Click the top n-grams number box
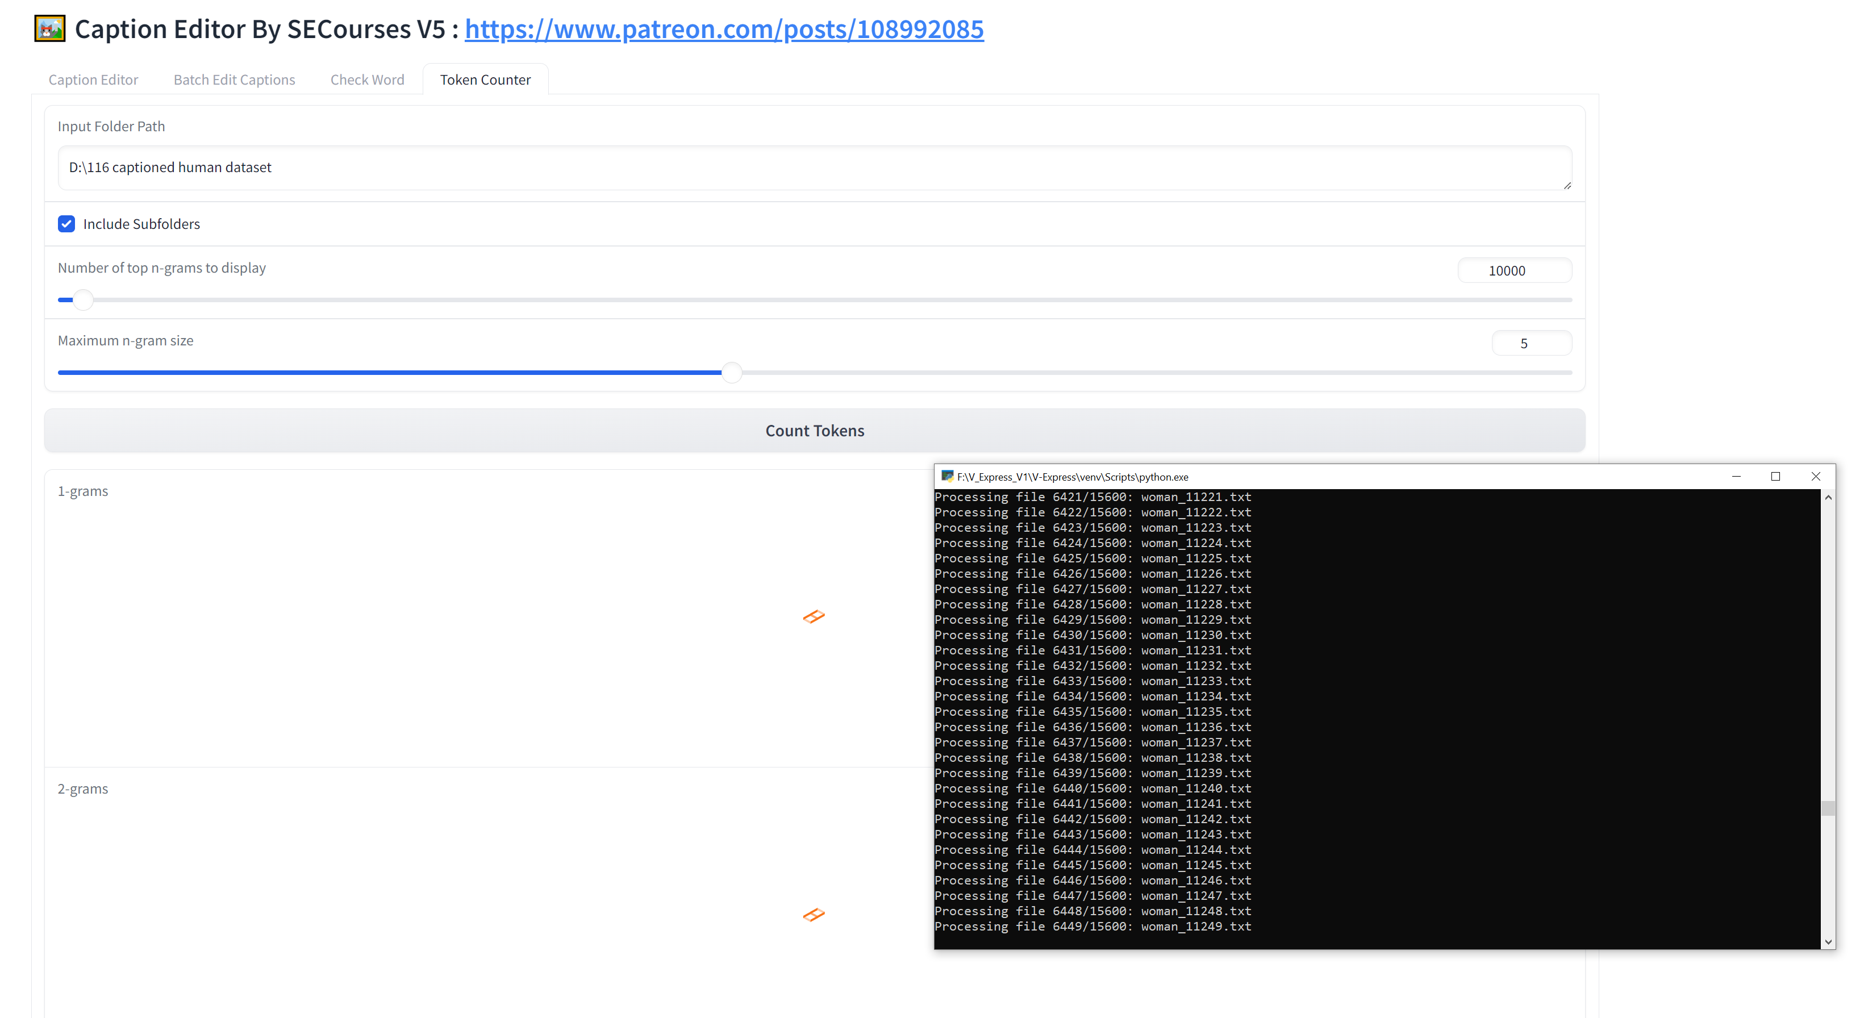Image resolution: width=1868 pixels, height=1018 pixels. [x=1514, y=270]
